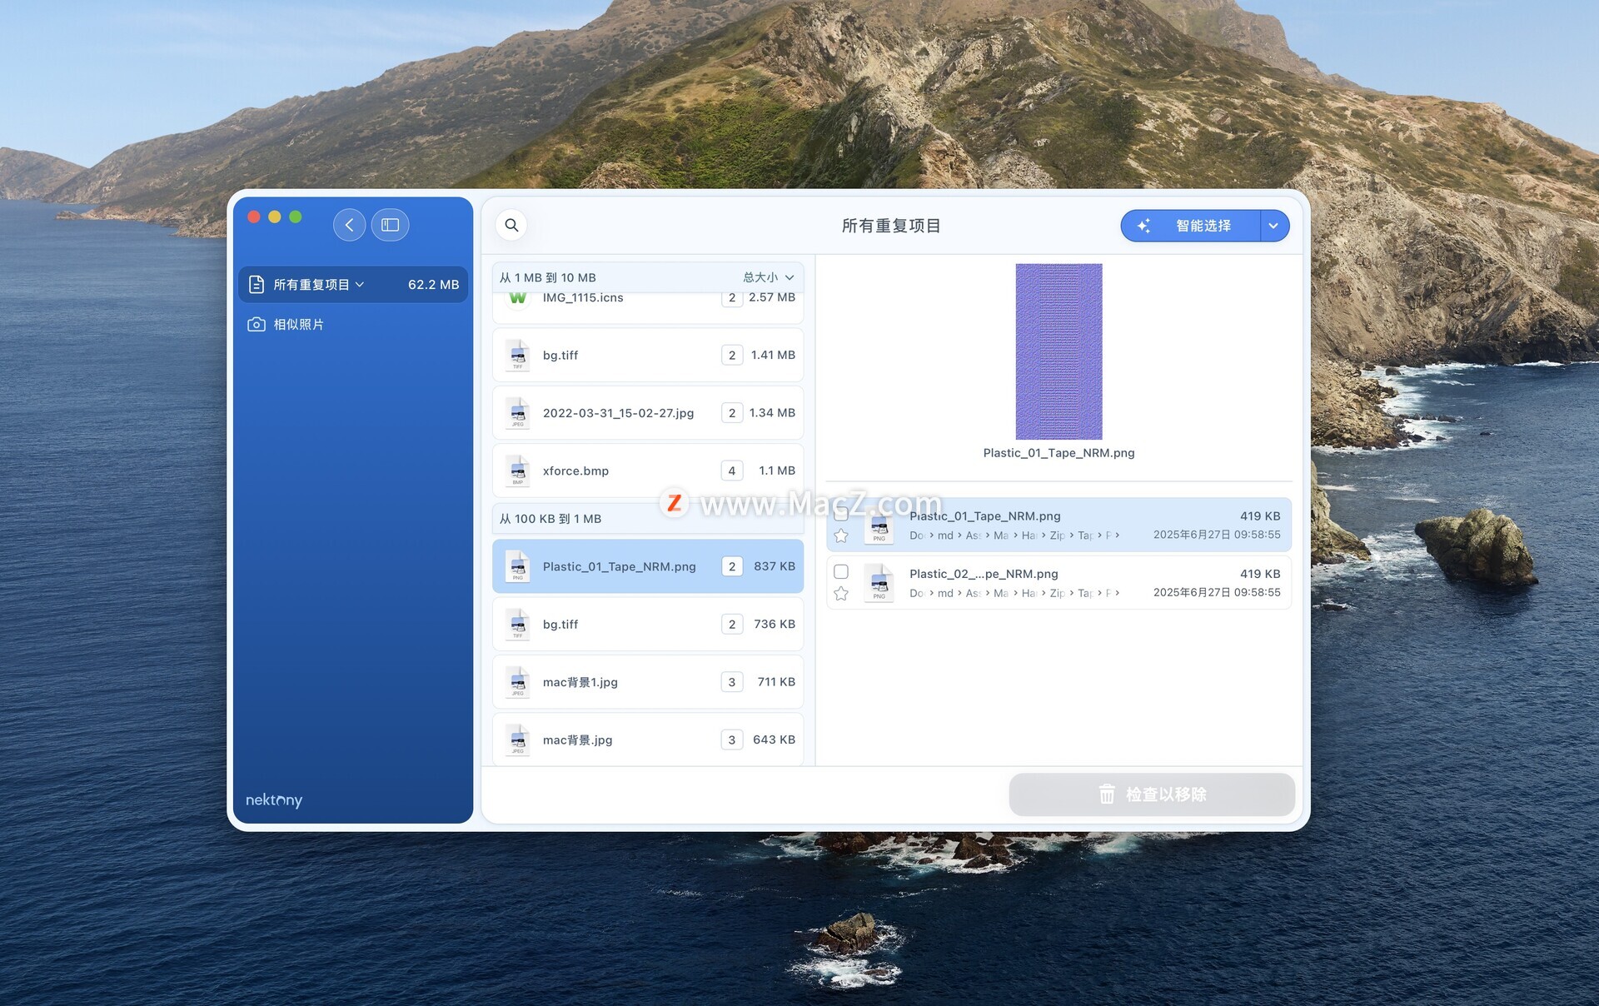
Task: Check the Plastic_01_Tape_NRM.png checkbox
Action: [841, 515]
